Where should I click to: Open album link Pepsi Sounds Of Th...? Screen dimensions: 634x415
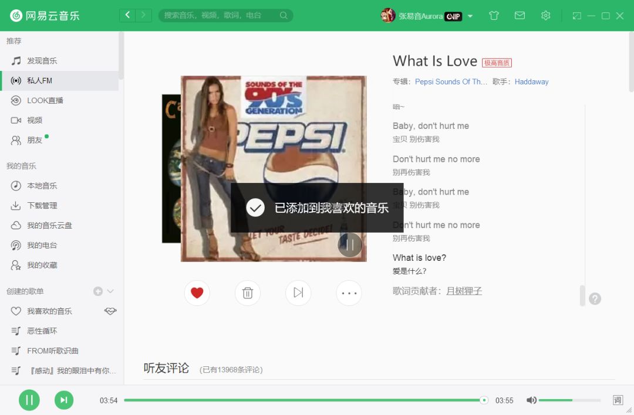coord(451,81)
